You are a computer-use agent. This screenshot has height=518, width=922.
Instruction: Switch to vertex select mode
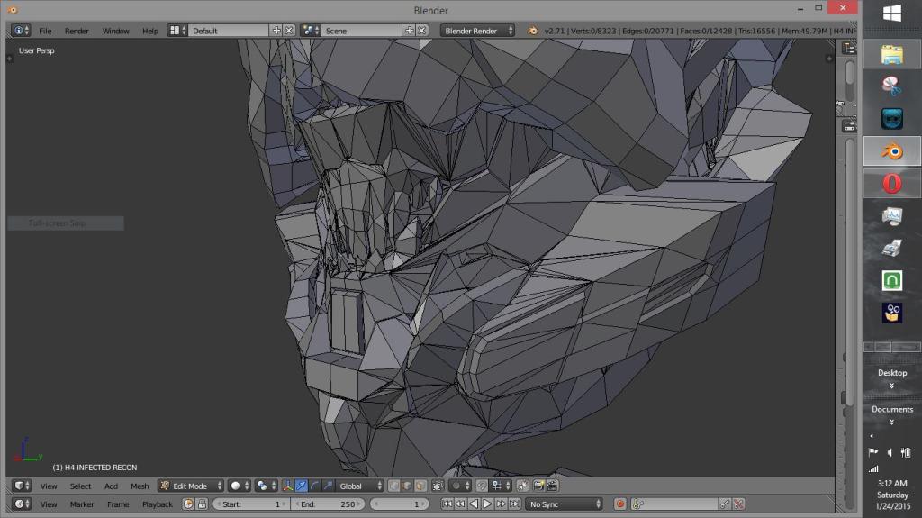coord(395,486)
